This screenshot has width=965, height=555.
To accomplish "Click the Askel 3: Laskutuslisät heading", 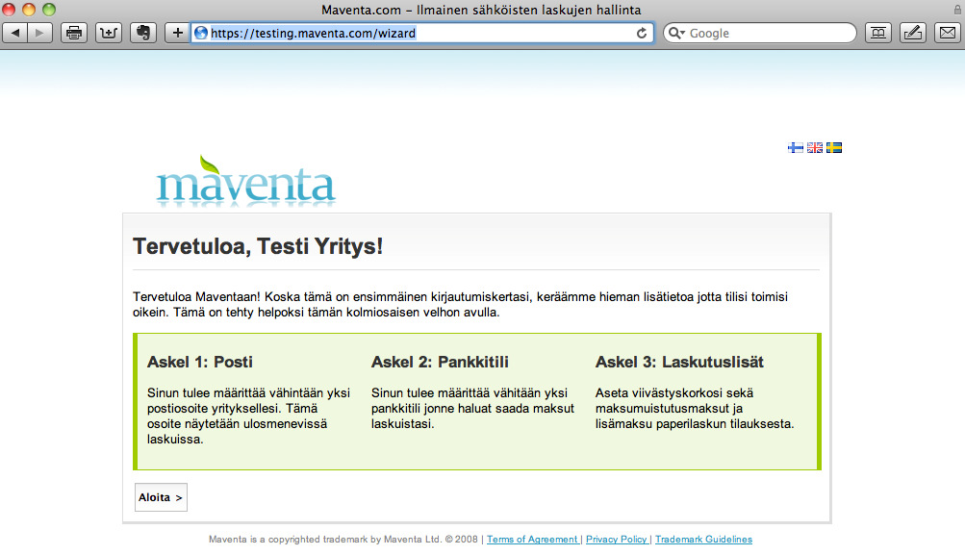I will point(679,362).
